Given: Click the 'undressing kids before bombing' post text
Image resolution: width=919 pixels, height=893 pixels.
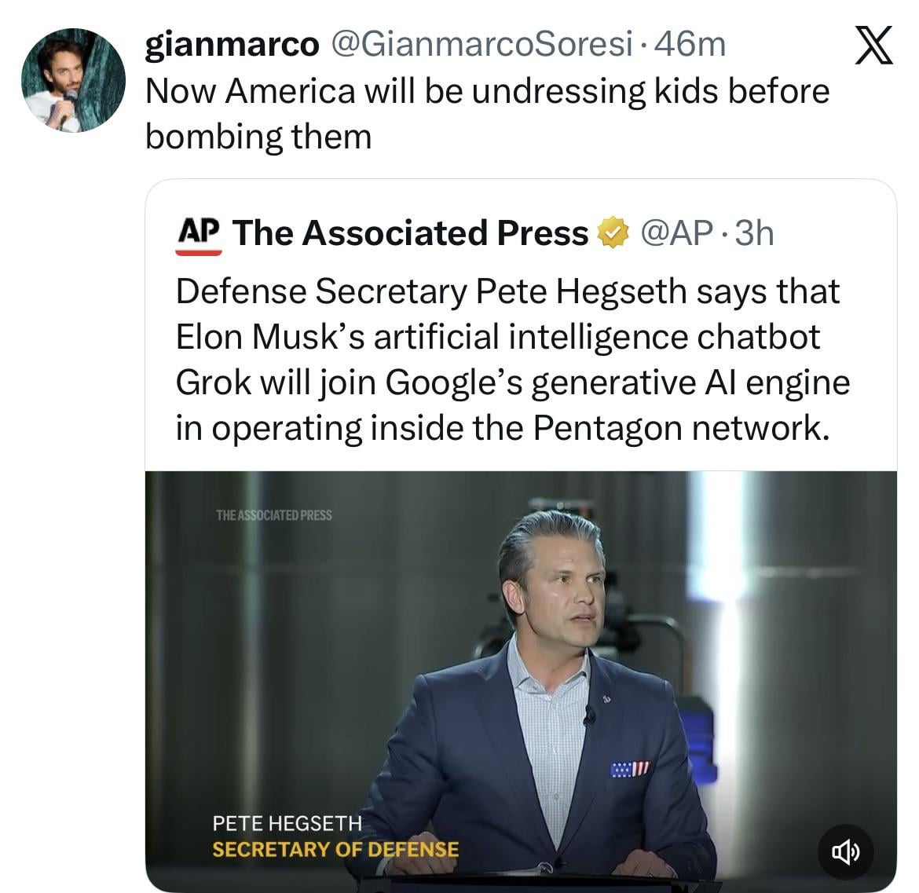Looking at the screenshot, I should coord(487,113).
